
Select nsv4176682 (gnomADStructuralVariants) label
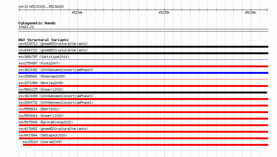tap(53, 129)
